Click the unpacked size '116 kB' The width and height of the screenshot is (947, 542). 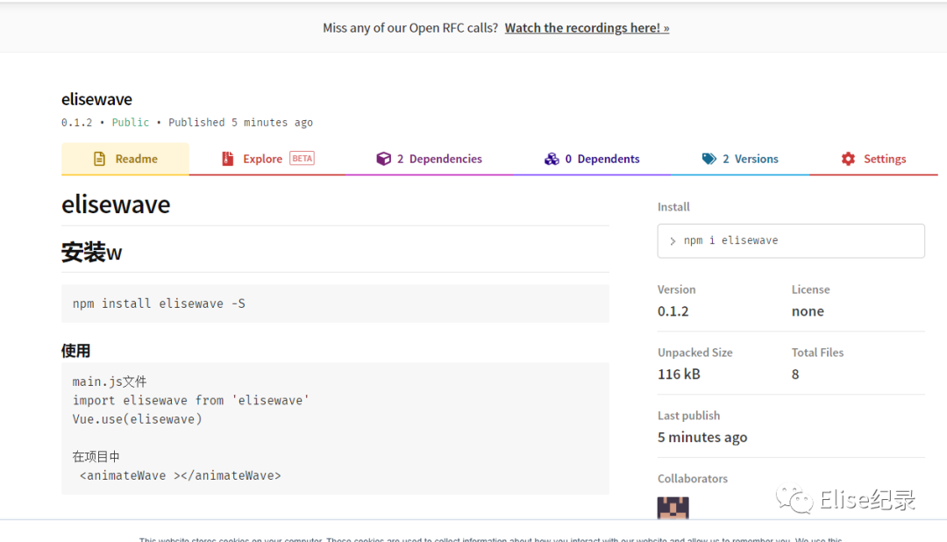pos(679,374)
